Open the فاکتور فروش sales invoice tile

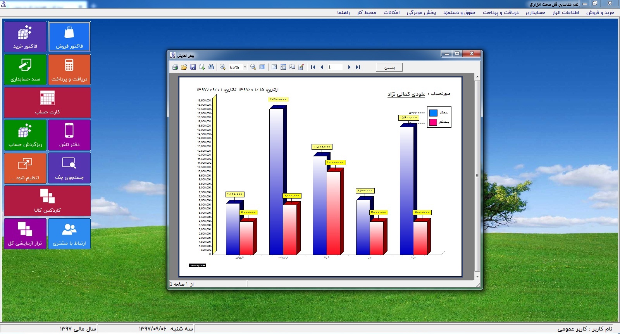(69, 37)
